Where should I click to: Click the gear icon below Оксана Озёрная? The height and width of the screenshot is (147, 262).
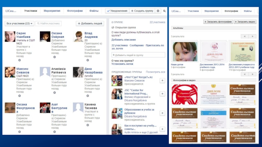(54, 57)
